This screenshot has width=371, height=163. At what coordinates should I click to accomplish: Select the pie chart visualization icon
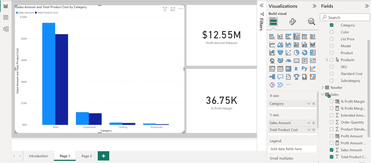(x=297, y=52)
